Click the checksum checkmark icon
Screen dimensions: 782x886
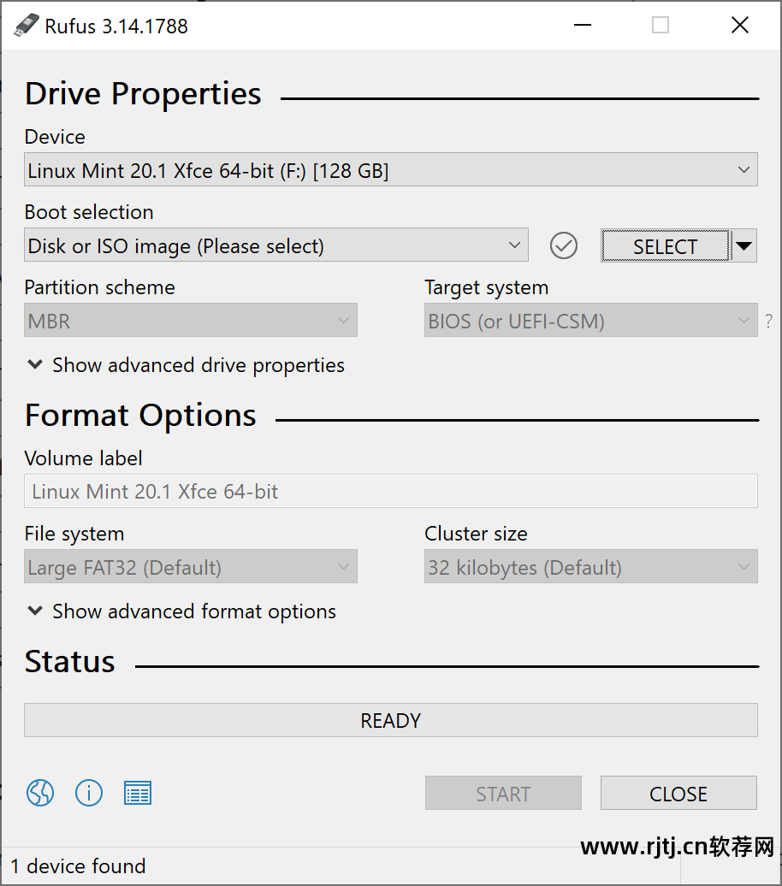[563, 246]
